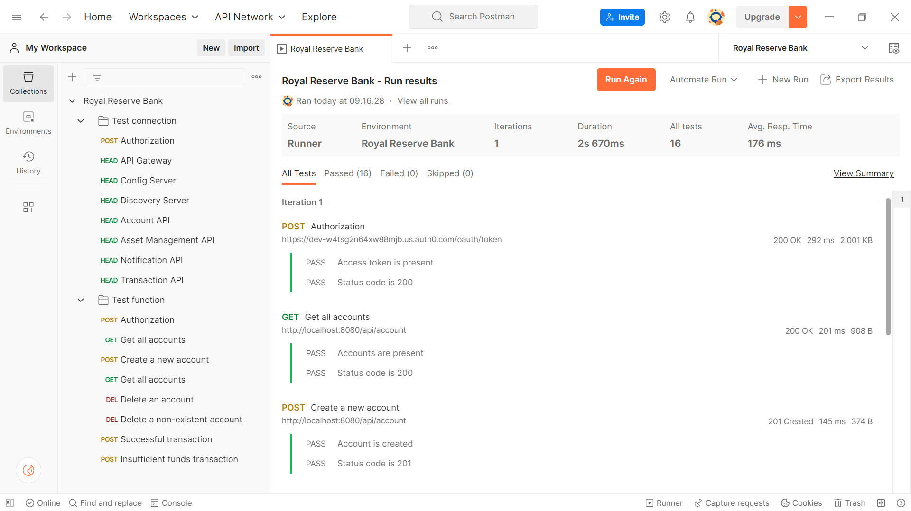This screenshot has width=911, height=511.
Task: Add a new collection with plus icon
Action: pyautogui.click(x=72, y=77)
